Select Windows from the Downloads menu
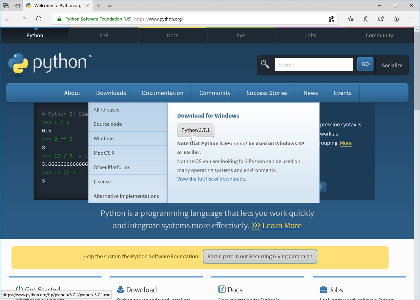 [x=104, y=138]
